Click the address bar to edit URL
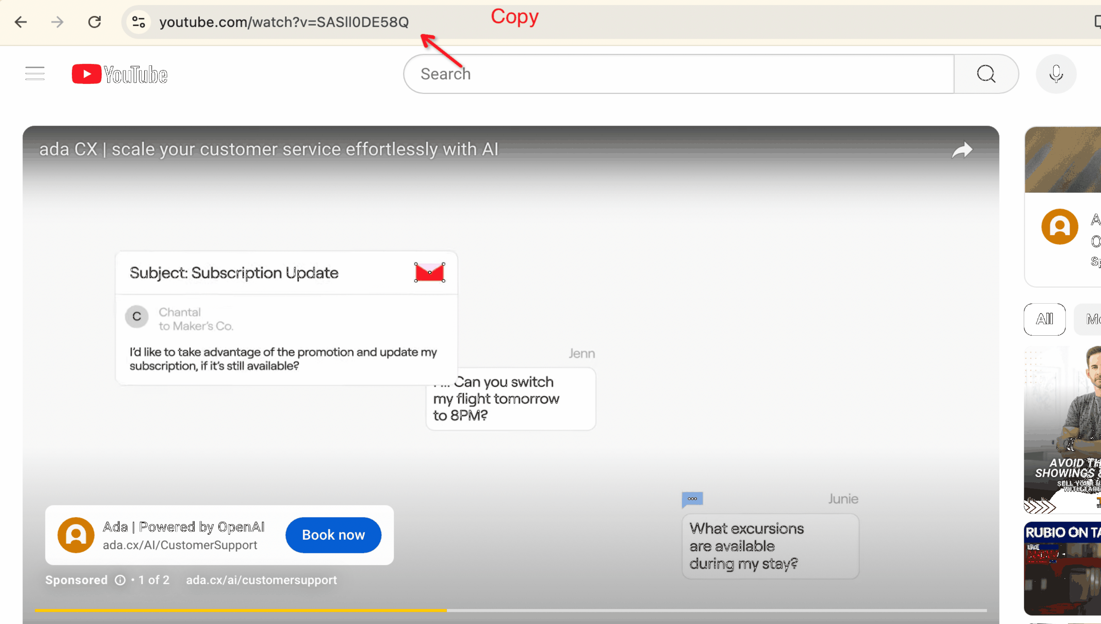Viewport: 1101px width, 624px height. pos(284,21)
